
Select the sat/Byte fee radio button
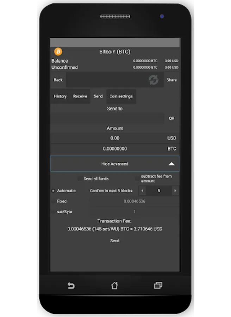coord(53,212)
